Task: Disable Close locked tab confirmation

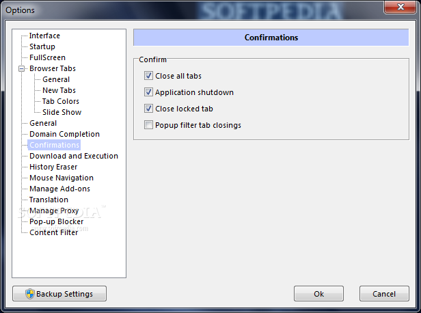Action: click(x=148, y=109)
